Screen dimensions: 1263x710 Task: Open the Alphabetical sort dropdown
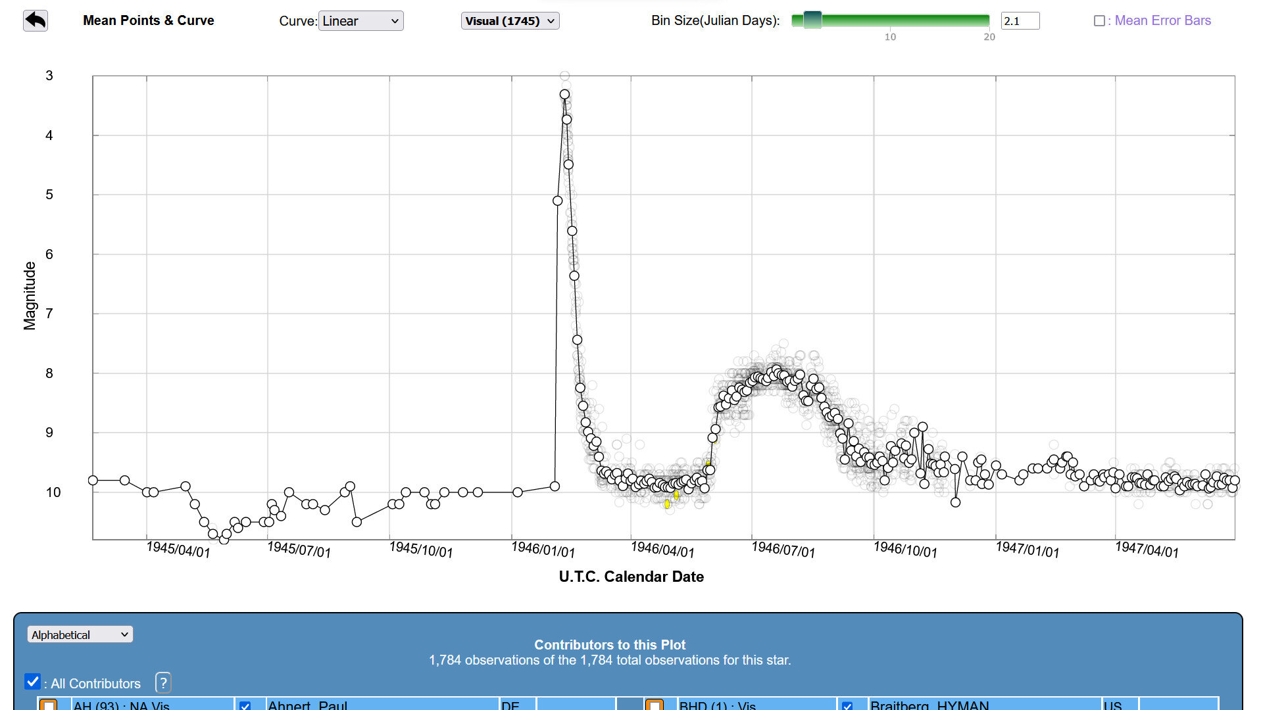(80, 634)
